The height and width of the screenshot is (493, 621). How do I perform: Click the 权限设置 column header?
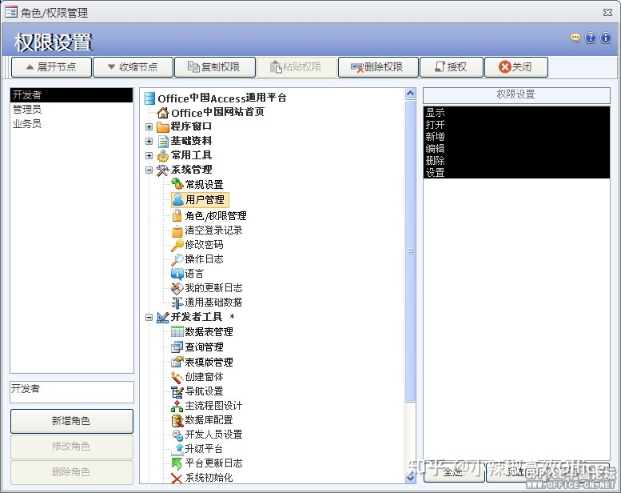click(x=516, y=94)
